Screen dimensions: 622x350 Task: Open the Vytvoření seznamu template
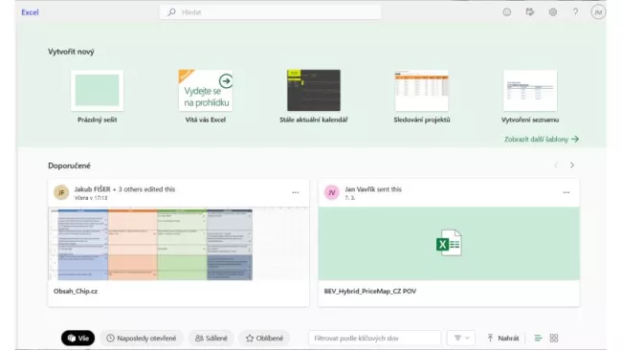click(x=530, y=91)
